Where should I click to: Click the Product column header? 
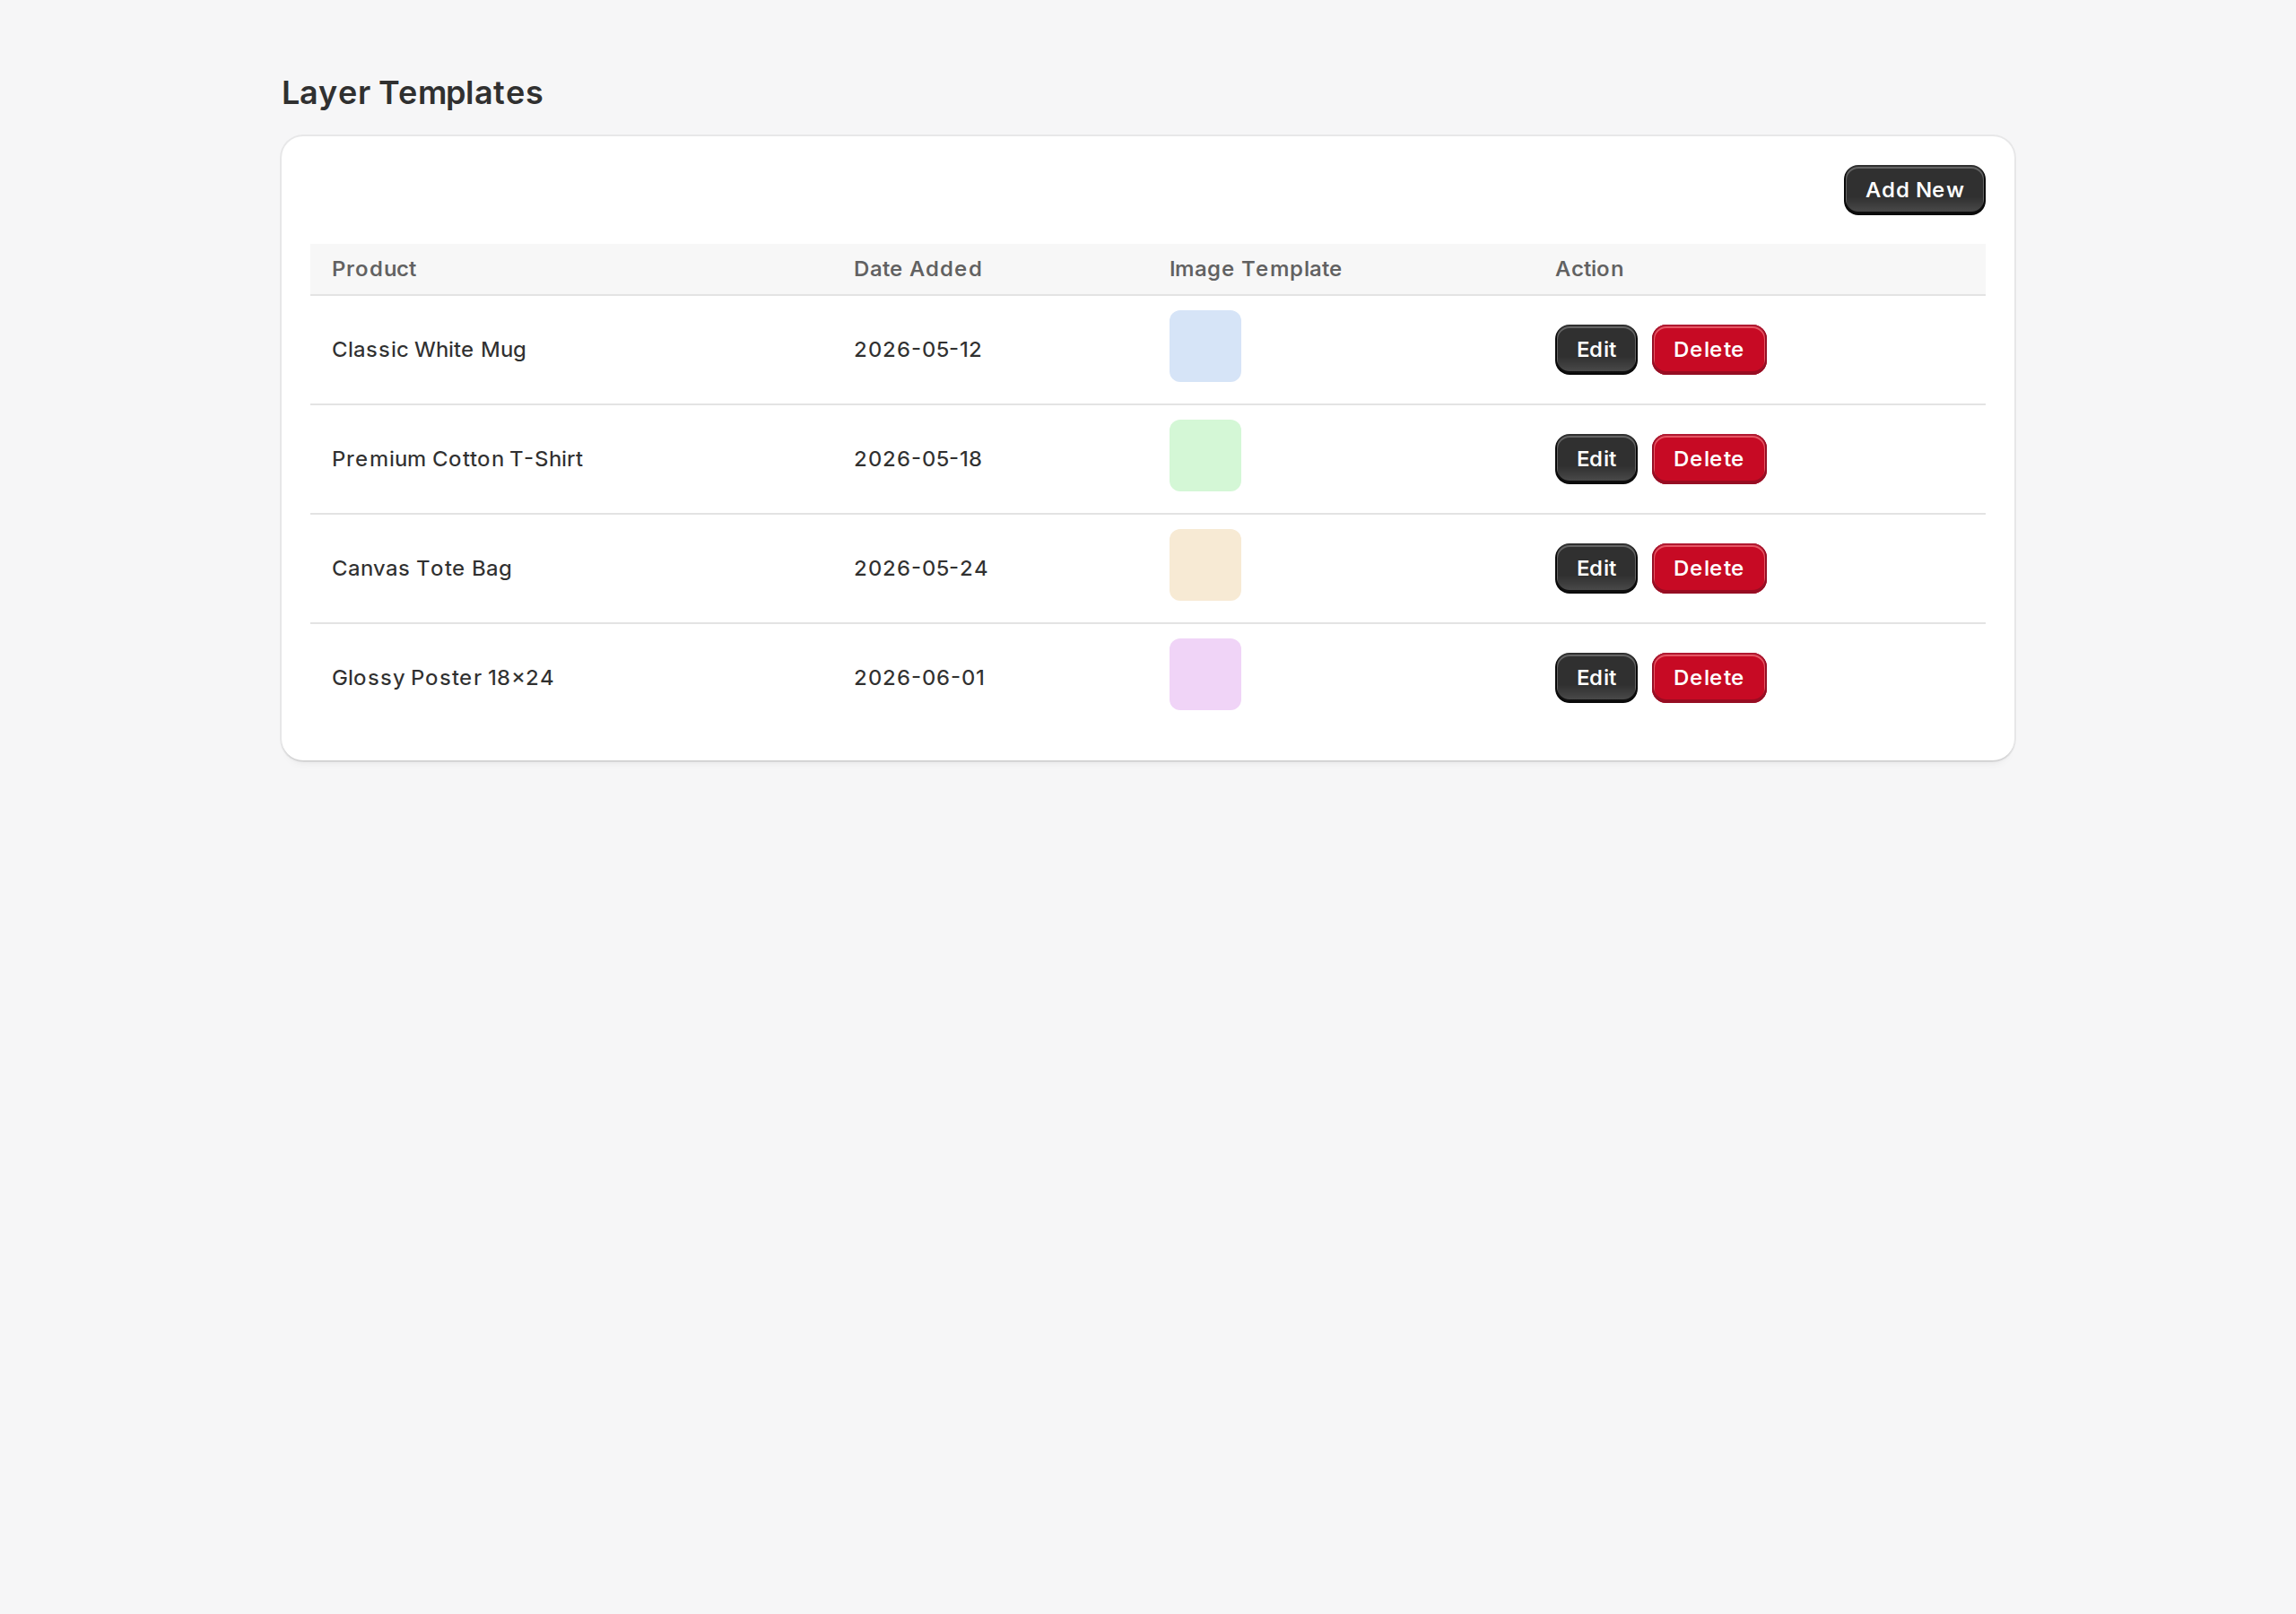(x=374, y=269)
